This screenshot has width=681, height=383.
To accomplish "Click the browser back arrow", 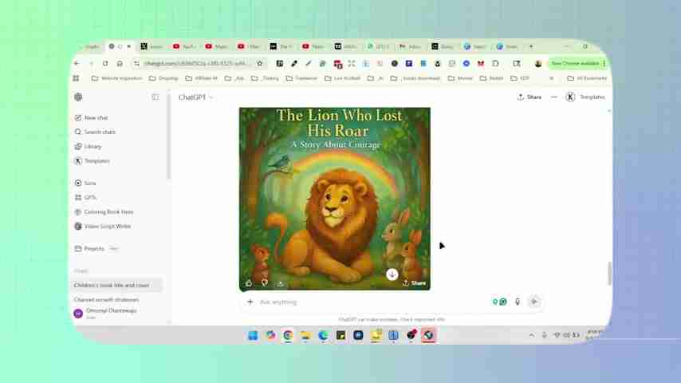I will coord(77,64).
